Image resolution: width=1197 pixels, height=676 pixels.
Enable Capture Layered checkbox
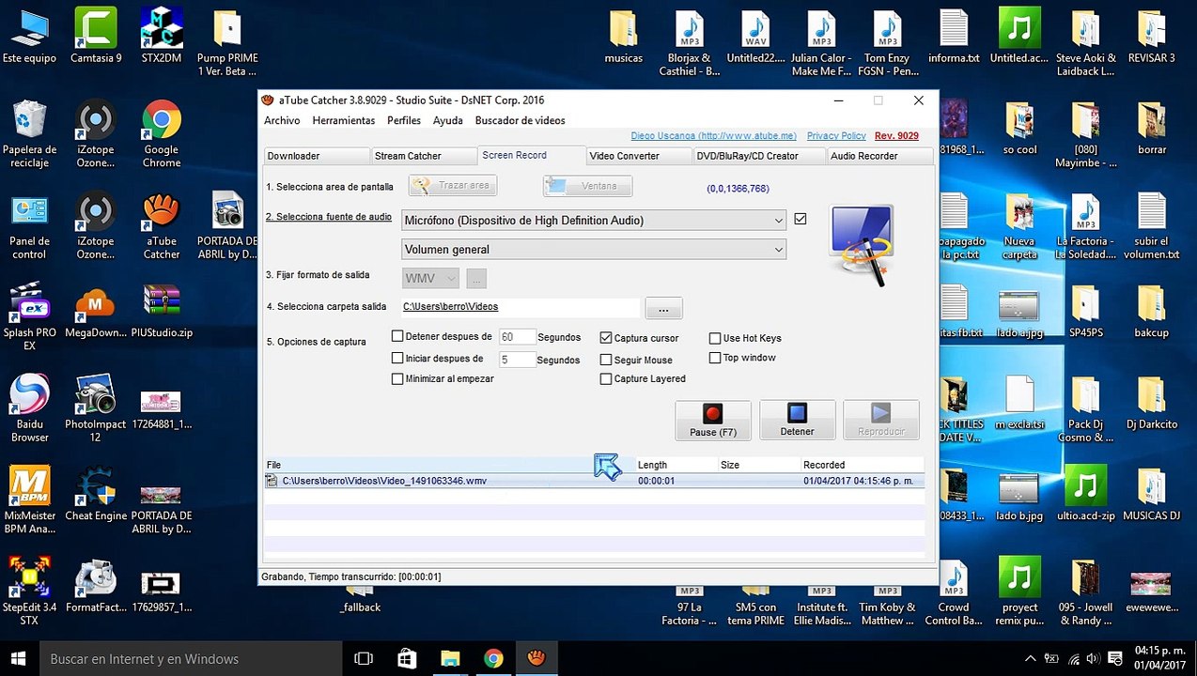[x=606, y=379]
